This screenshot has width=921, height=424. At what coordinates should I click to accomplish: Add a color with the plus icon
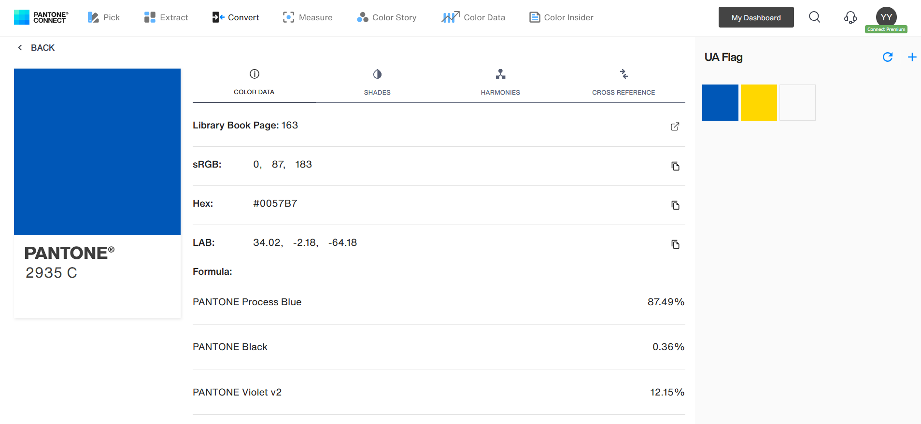[912, 57]
